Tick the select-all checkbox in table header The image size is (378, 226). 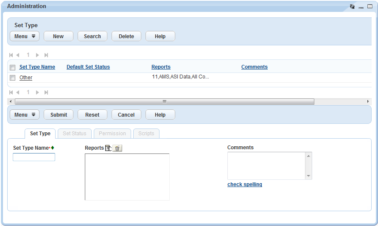(x=13, y=67)
